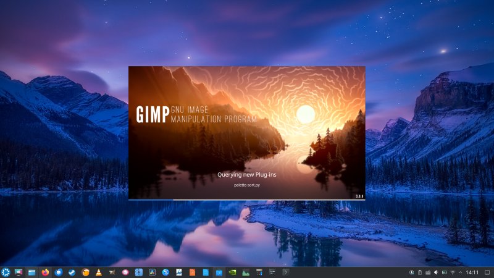
Task: Open the settings sliders icon in taskbar
Action: click(272, 272)
